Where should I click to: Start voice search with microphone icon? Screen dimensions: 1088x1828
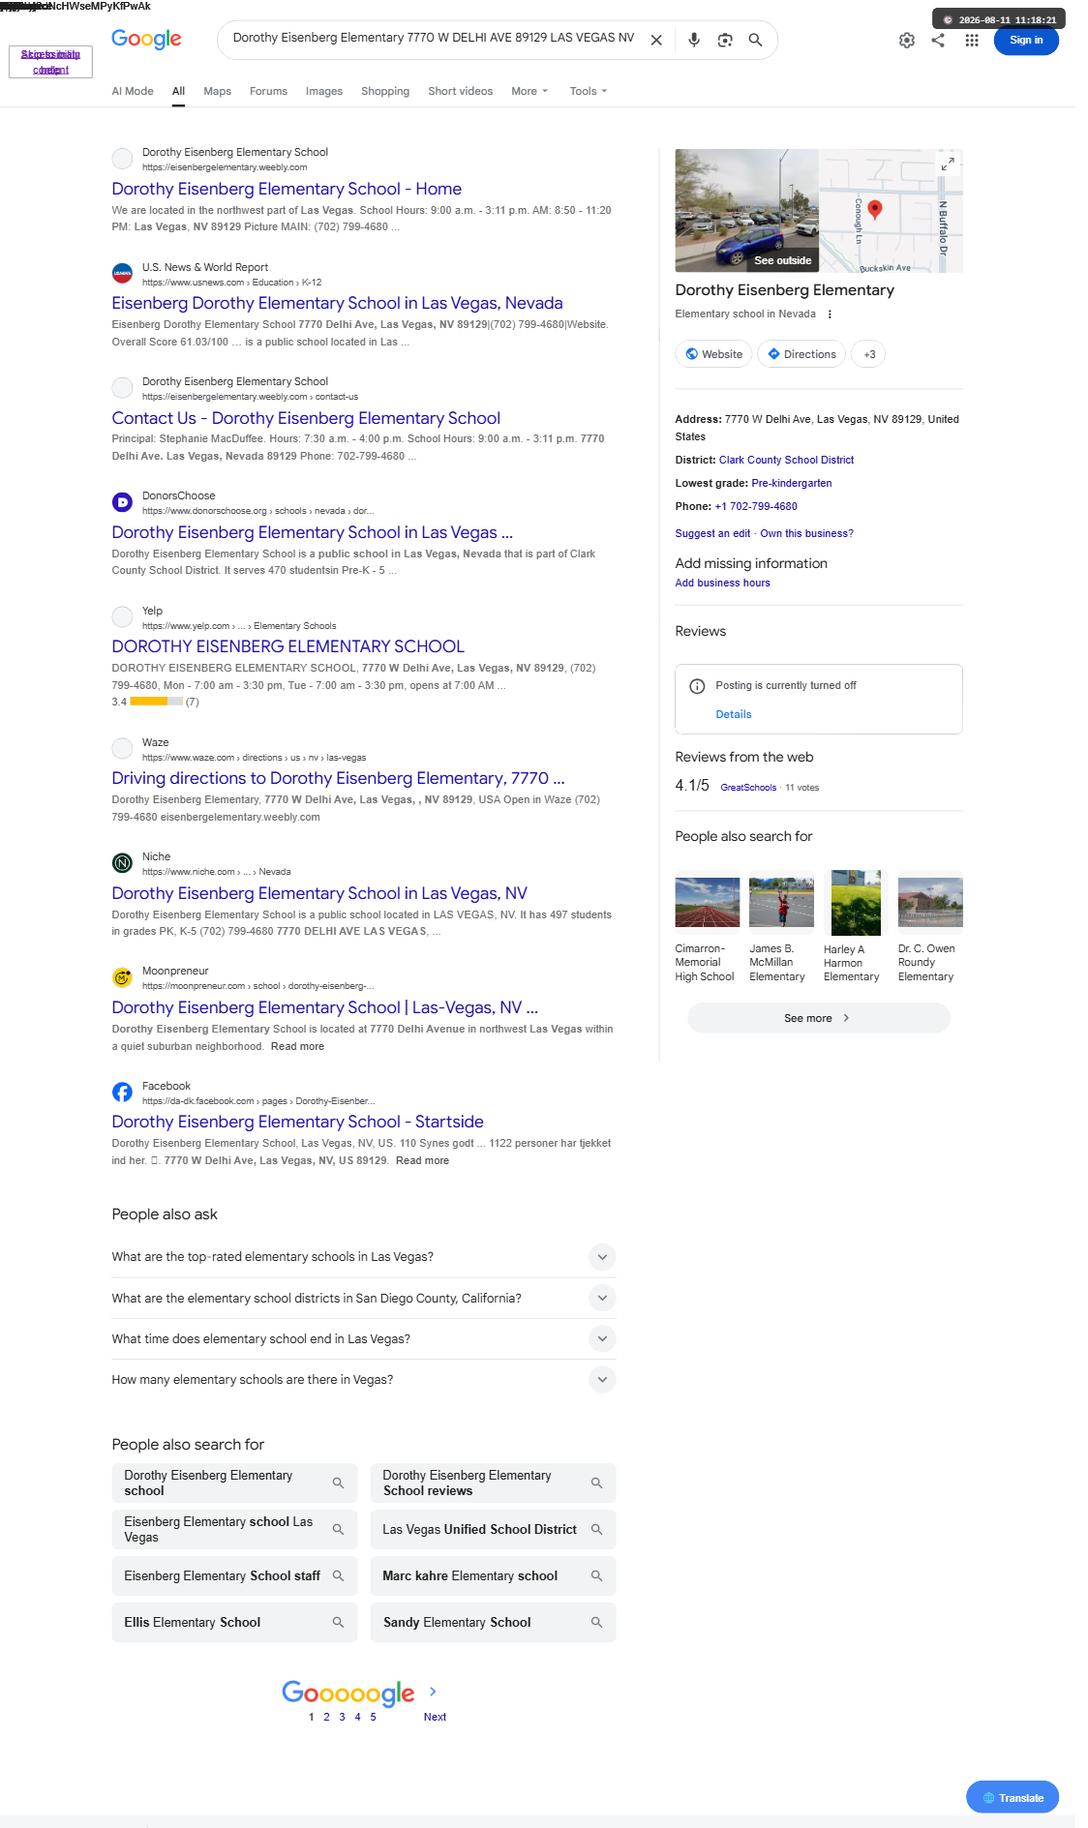[694, 40]
